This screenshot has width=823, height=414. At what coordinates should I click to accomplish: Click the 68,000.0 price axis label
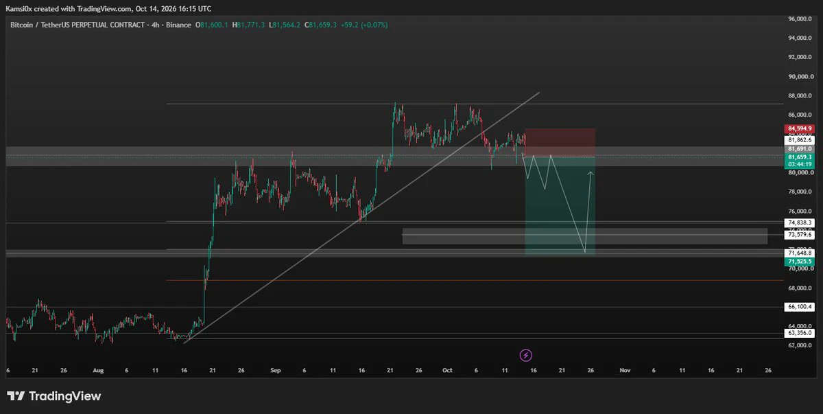pos(800,288)
